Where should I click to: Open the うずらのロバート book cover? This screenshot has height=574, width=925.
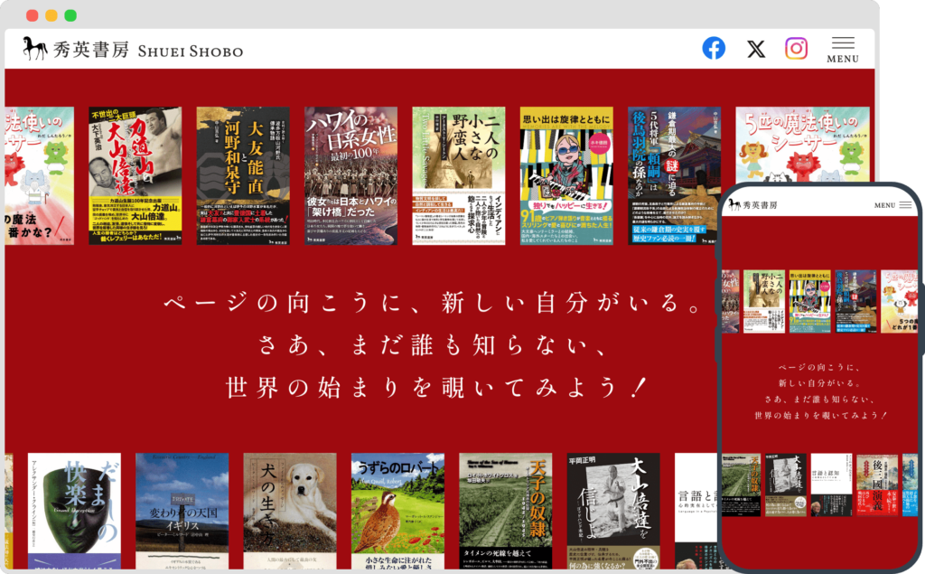(x=397, y=511)
